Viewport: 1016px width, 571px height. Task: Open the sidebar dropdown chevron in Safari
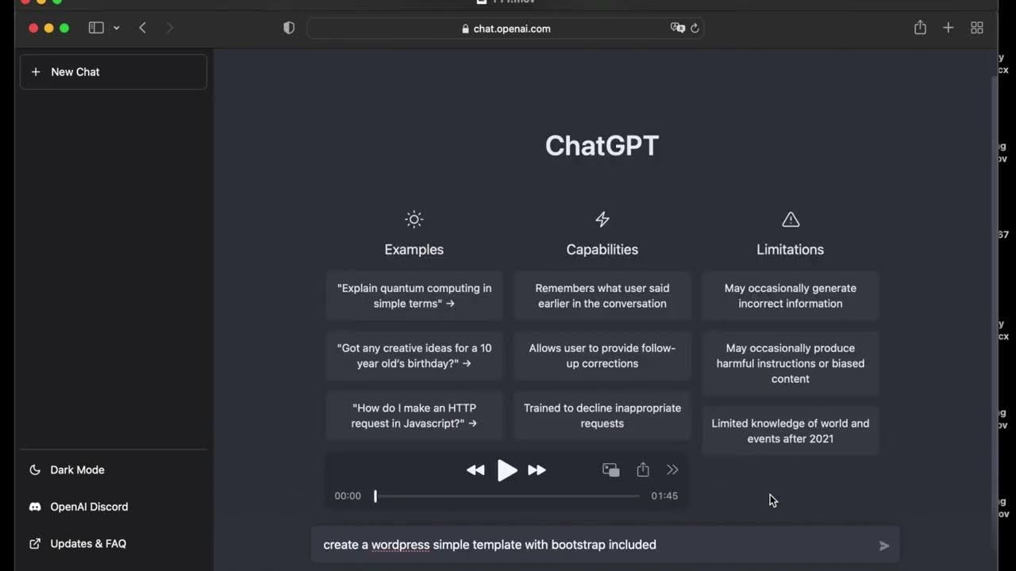(117, 28)
